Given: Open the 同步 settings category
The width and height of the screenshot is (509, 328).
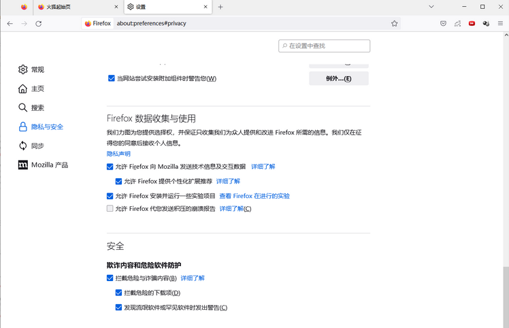Looking at the screenshot, I should (31, 146).
